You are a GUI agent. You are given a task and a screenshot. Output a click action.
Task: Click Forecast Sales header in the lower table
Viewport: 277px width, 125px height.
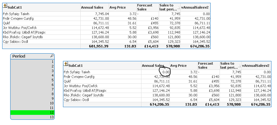coord(206,65)
